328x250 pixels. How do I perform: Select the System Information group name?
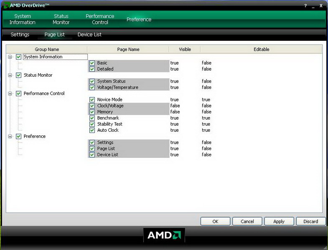43,57
